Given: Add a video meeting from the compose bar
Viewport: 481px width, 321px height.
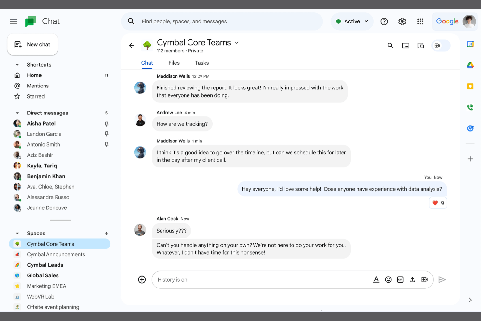Looking at the screenshot, I should [x=424, y=279].
